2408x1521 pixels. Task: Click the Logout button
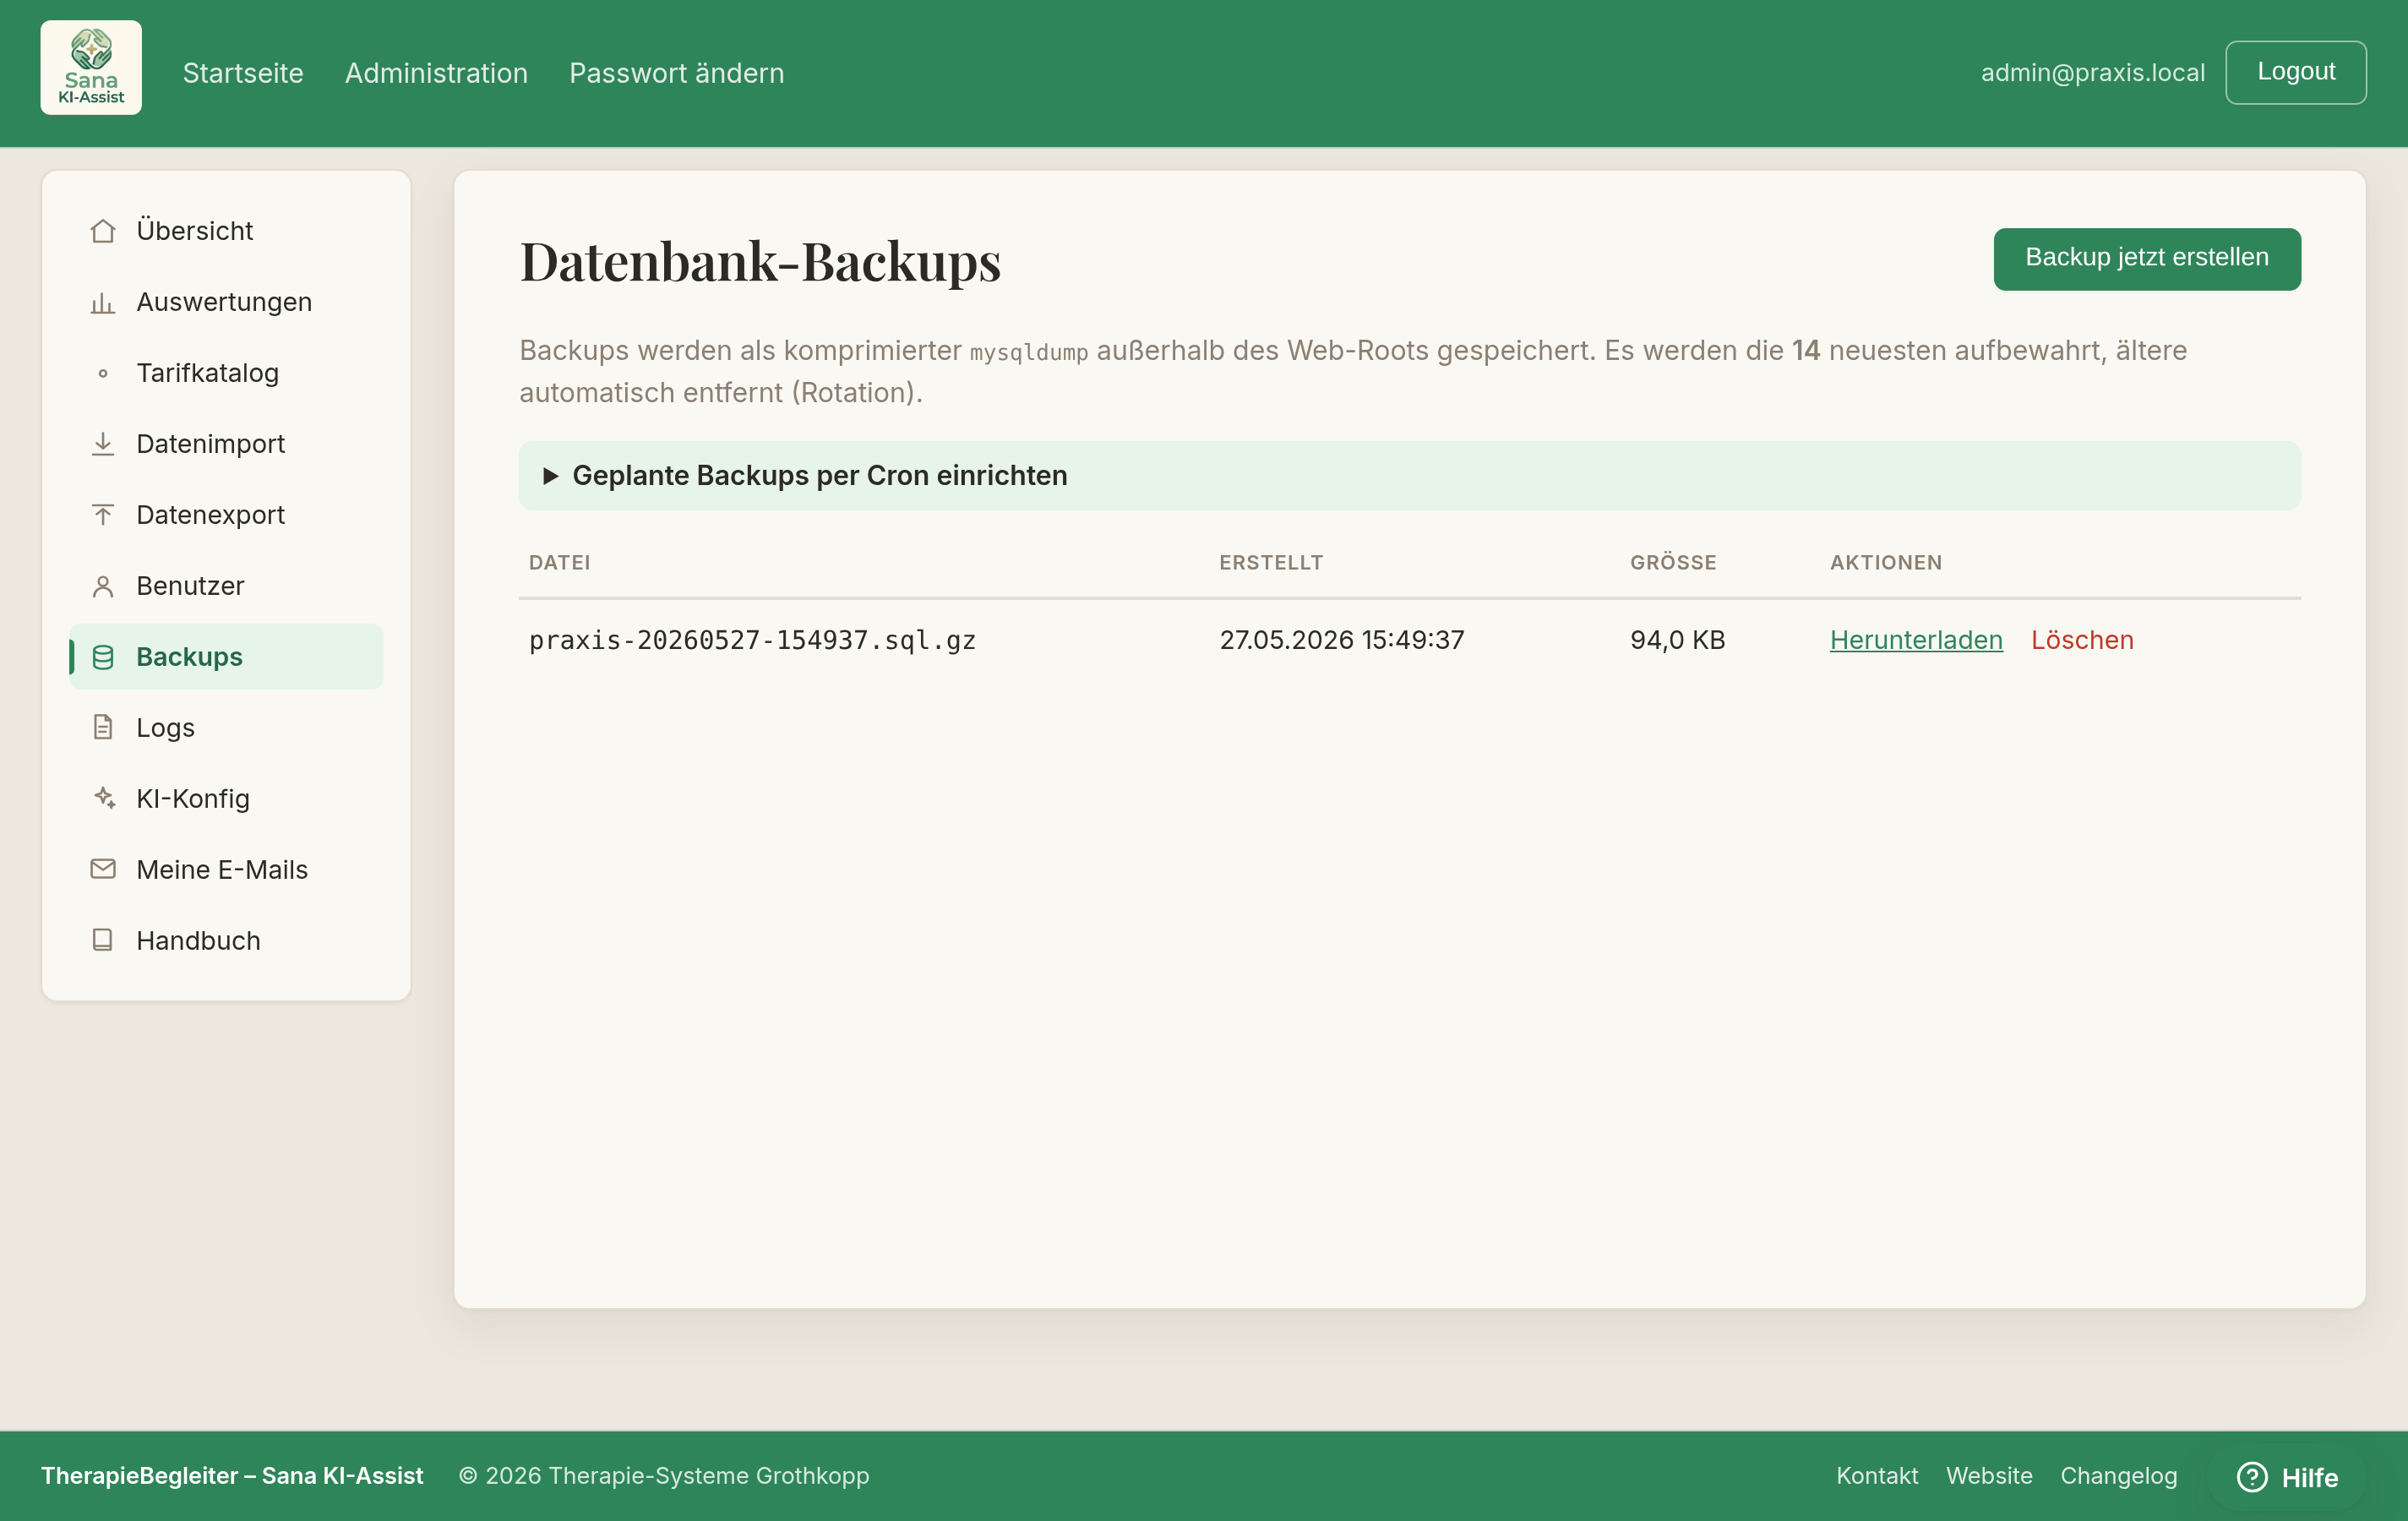click(2295, 72)
